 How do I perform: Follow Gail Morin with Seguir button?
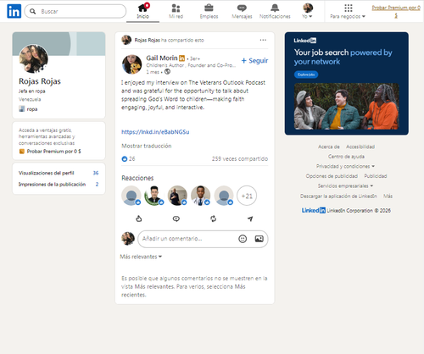(x=254, y=60)
